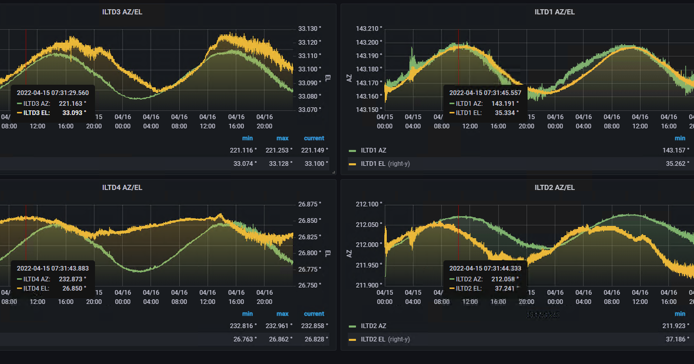The width and height of the screenshot is (694, 364).
Task: Click the red crosshair line in ILTD1 graph
Action: (x=459, y=58)
